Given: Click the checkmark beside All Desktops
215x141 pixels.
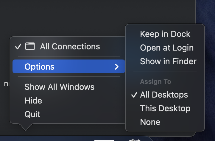Looking at the screenshot, I should point(134,95).
